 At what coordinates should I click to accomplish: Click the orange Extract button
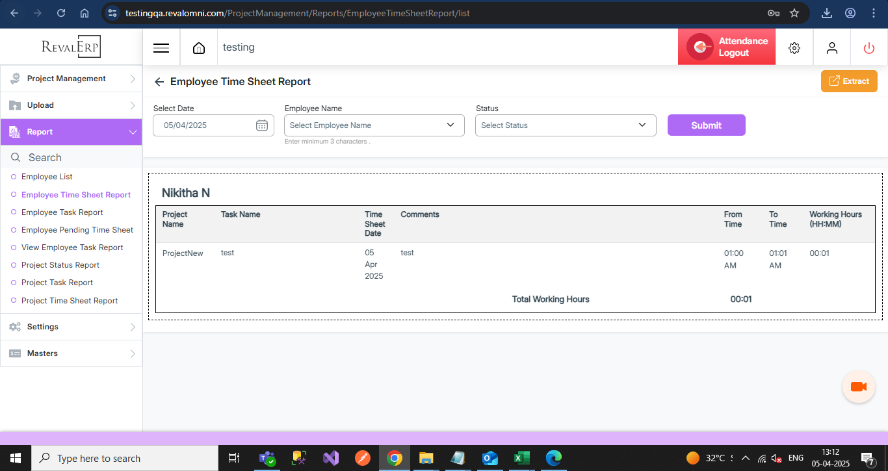coord(849,81)
